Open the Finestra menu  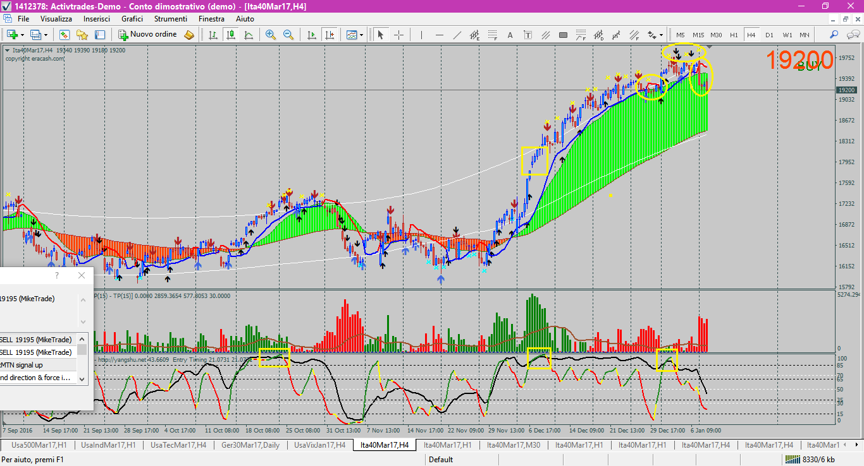point(211,19)
